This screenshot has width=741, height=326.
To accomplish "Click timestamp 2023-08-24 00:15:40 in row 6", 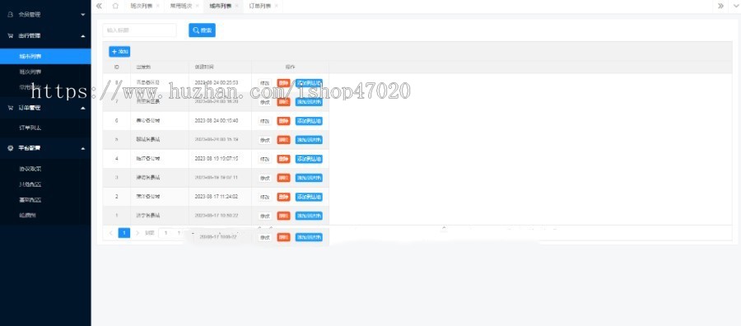I will point(217,121).
